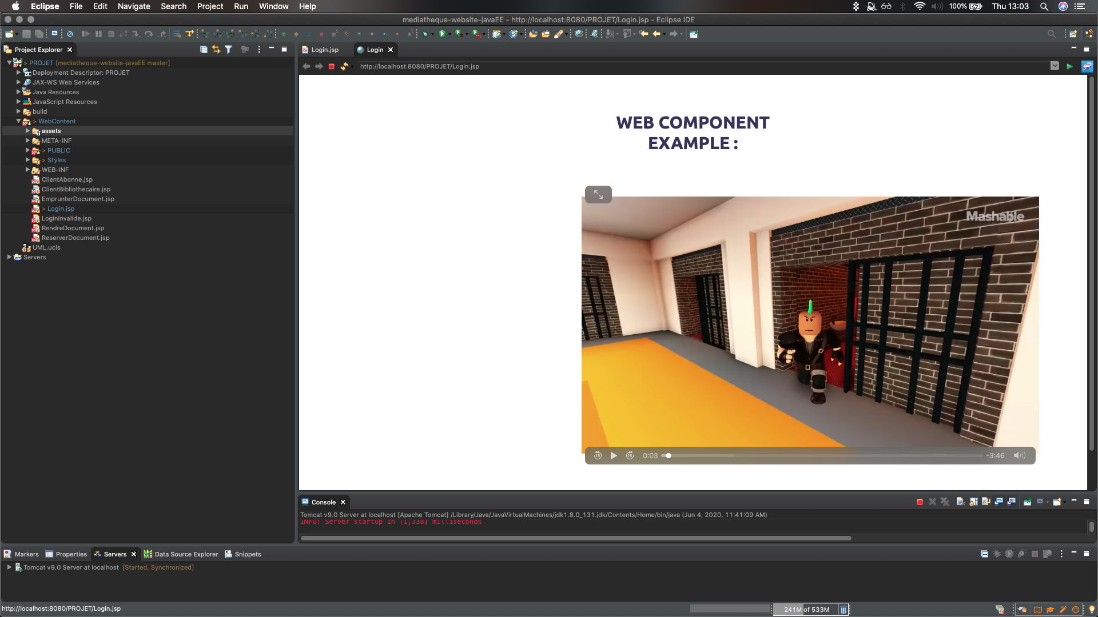The image size is (1098, 617).
Task: Clear the console output
Action: (x=961, y=502)
